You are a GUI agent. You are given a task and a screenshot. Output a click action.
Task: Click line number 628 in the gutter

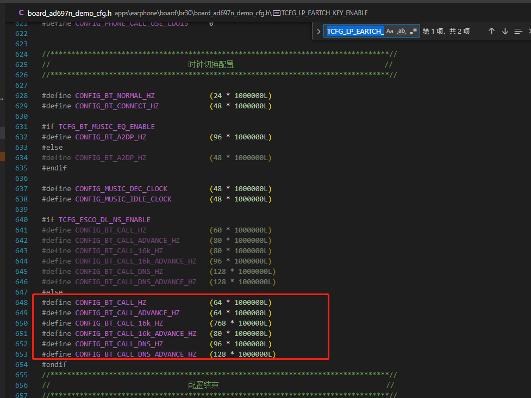(x=21, y=96)
